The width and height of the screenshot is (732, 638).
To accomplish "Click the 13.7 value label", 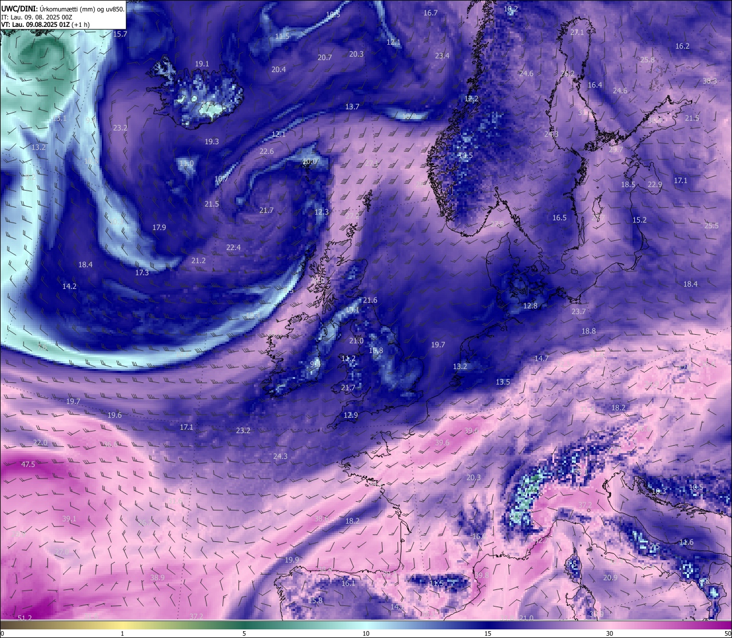I will tap(352, 106).
